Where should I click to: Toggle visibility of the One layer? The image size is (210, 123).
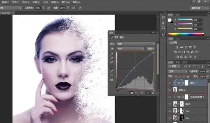click(170, 118)
